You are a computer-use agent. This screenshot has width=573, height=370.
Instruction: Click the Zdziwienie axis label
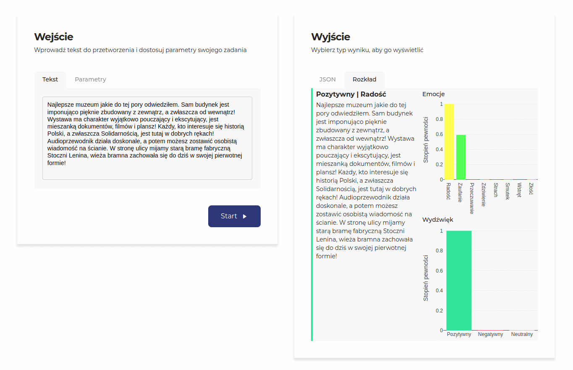(484, 194)
